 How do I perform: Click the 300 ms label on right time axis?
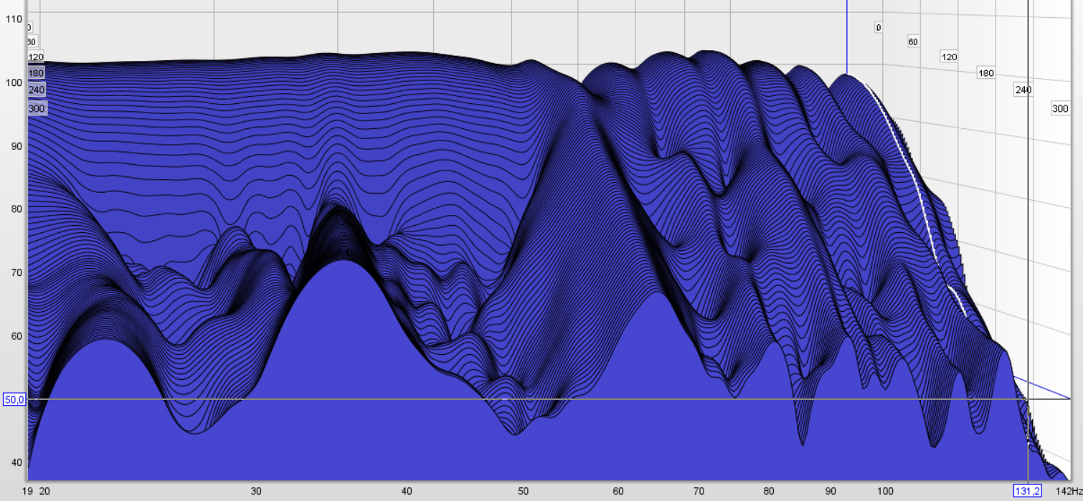coord(1060,109)
